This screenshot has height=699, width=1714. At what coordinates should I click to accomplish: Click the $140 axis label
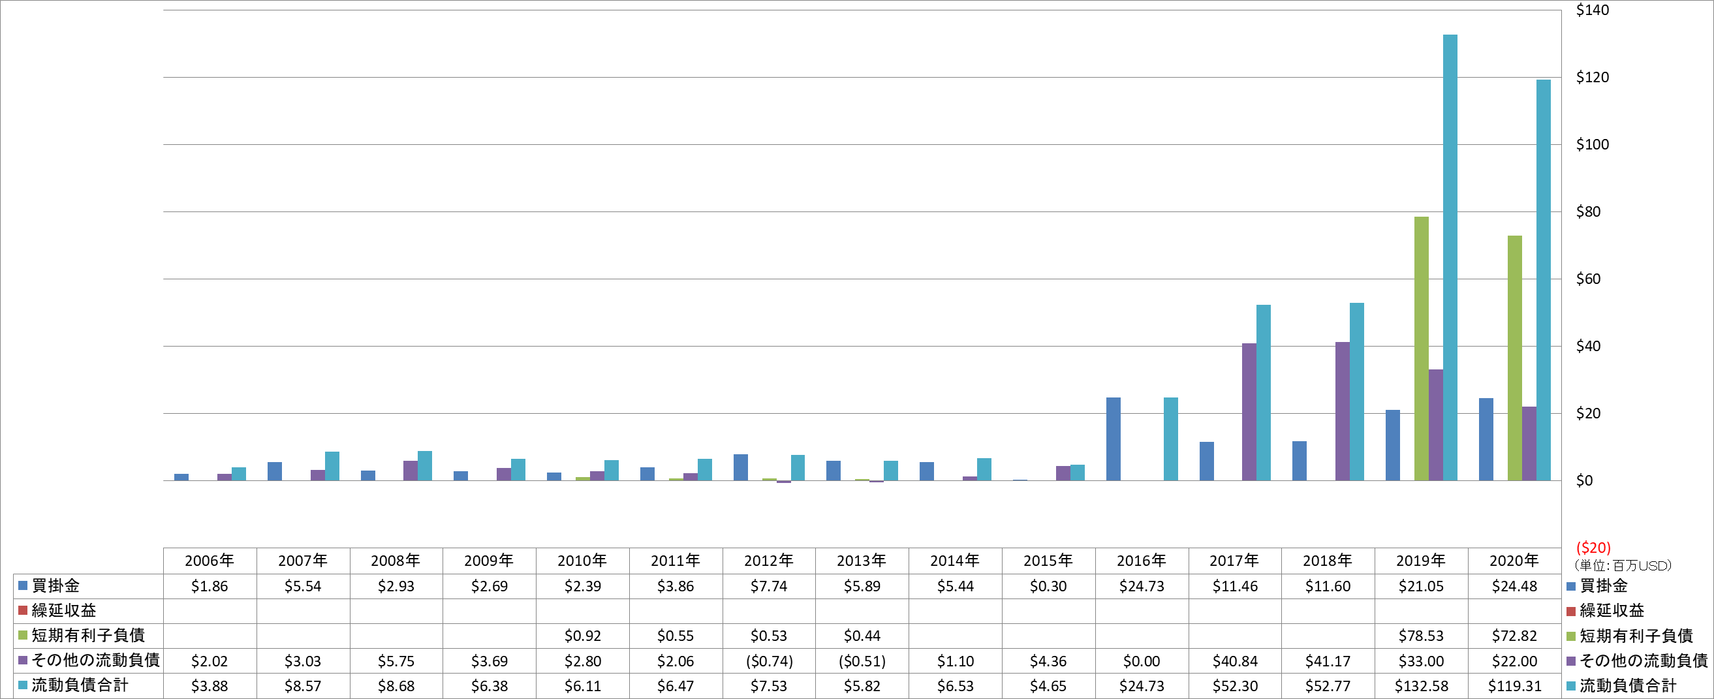point(1592,10)
